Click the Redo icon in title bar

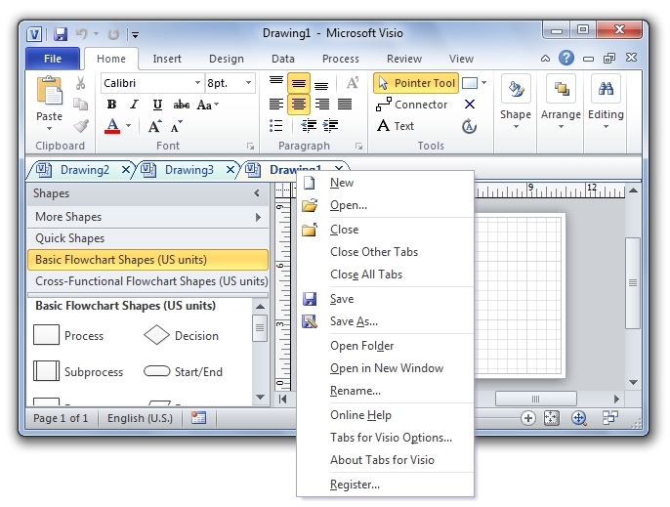pos(113,34)
